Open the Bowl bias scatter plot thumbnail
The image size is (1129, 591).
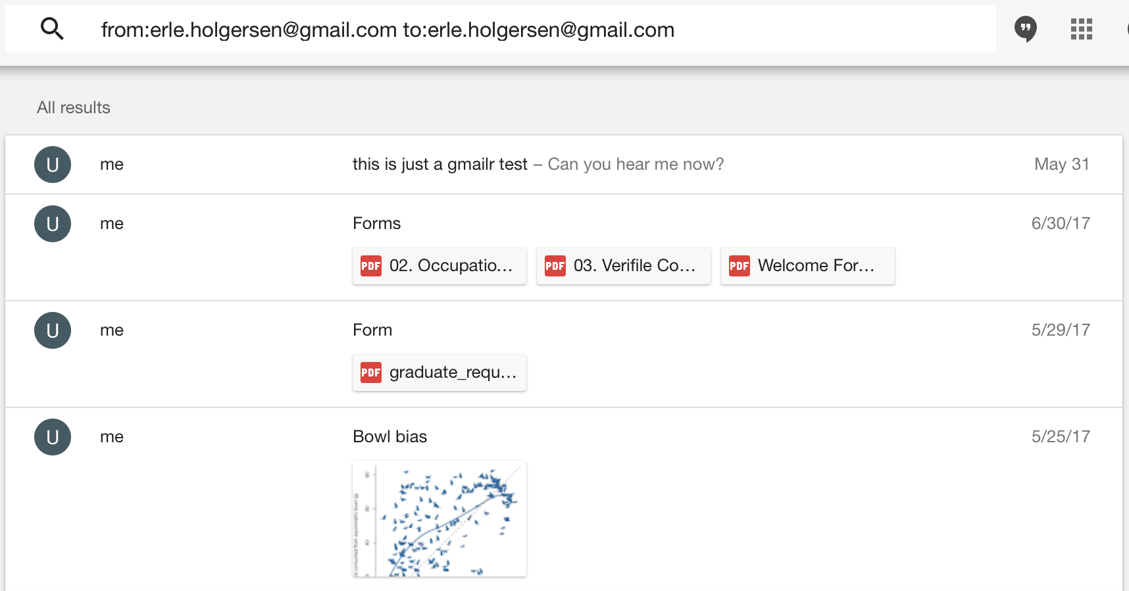coord(439,519)
